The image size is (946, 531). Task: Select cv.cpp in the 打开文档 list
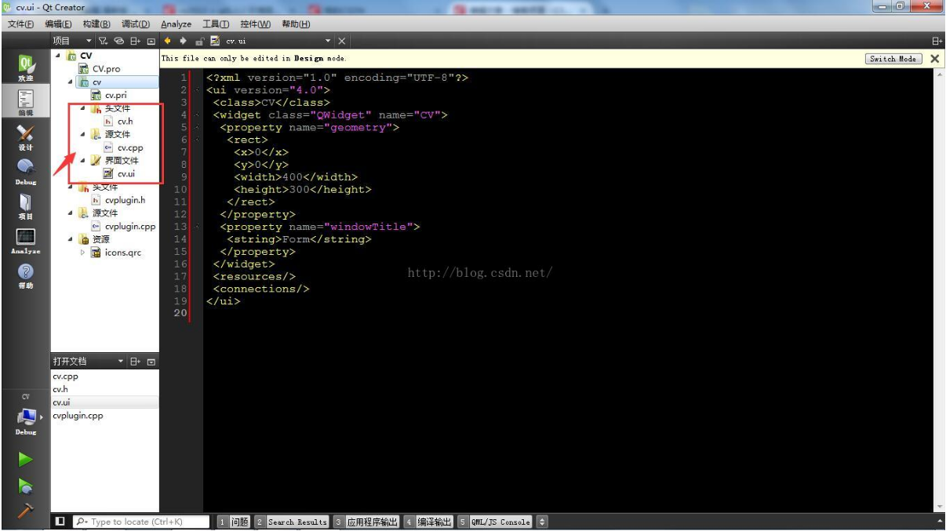point(66,376)
